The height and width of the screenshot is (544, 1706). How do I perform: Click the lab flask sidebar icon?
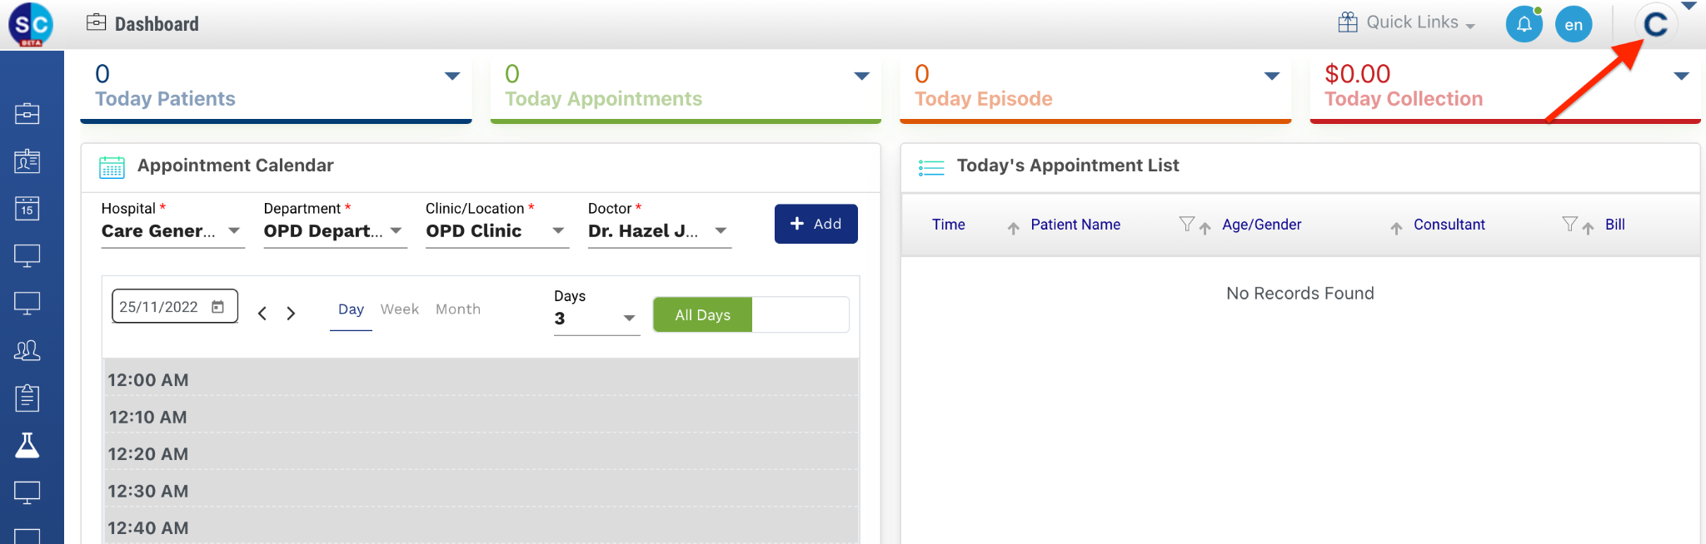pos(27,446)
